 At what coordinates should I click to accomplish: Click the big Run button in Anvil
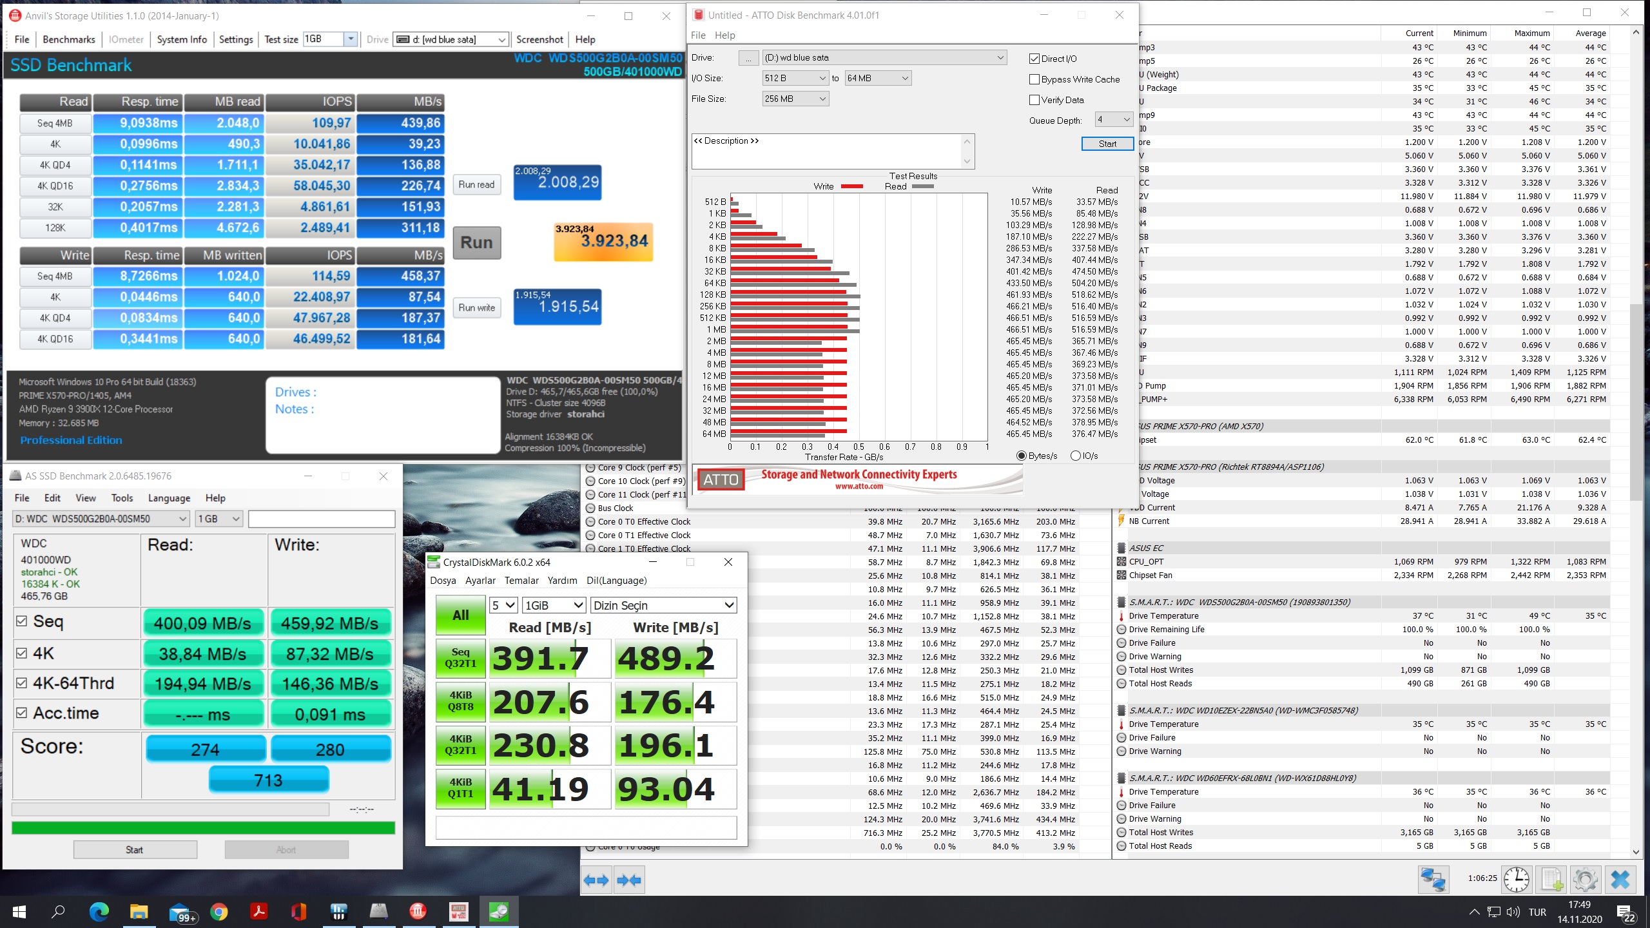click(477, 243)
